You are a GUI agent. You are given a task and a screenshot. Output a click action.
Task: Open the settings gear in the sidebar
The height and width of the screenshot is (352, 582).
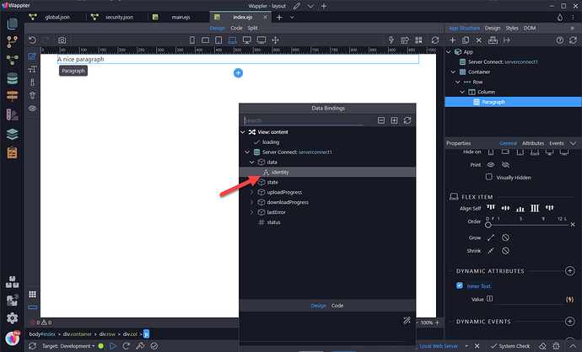(13, 318)
